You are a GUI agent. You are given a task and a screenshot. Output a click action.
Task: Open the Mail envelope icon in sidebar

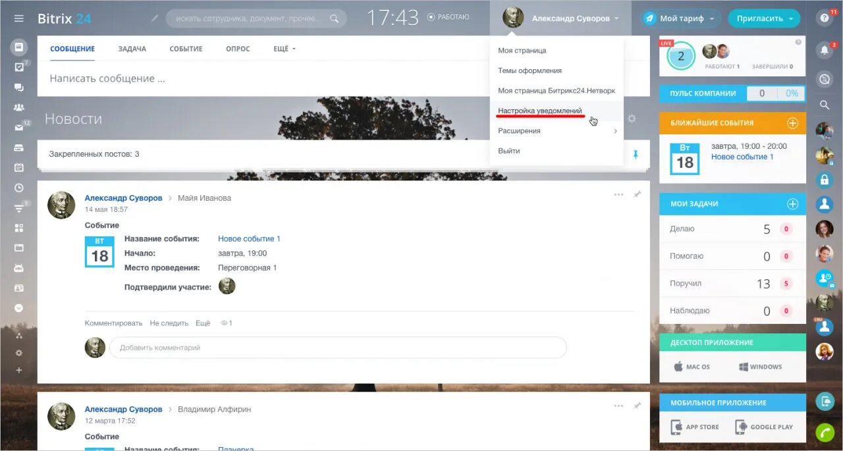click(x=19, y=128)
